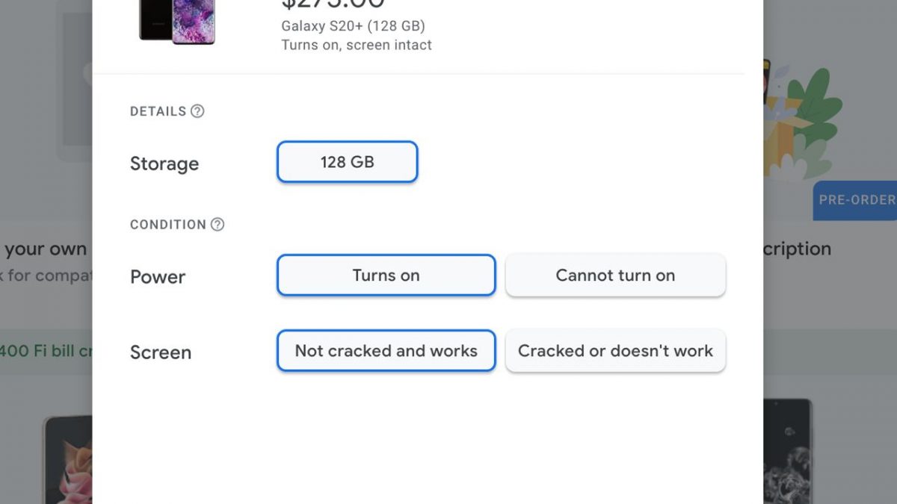Click the "Galaxy S20+ (128 GB)" model text

353,26
